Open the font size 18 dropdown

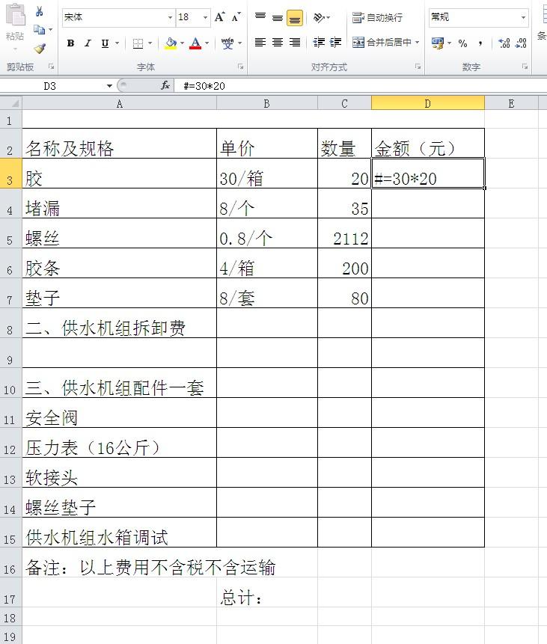point(205,18)
